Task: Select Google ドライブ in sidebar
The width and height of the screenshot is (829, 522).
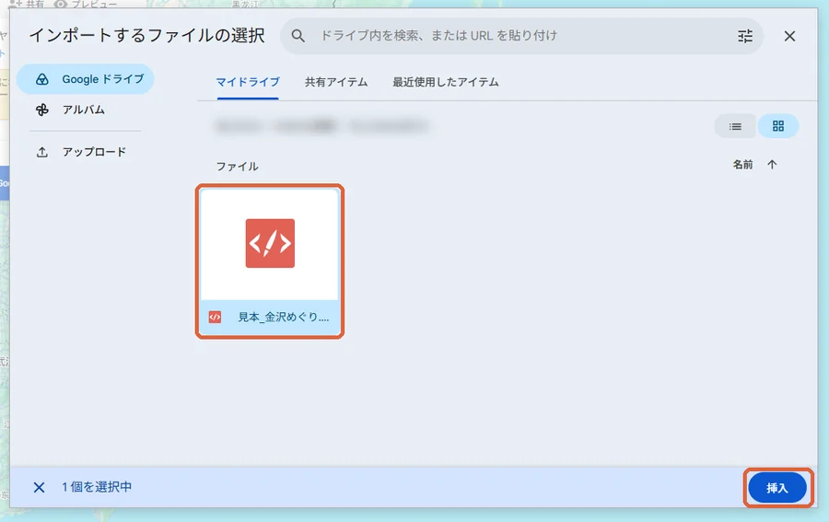Action: click(x=86, y=79)
